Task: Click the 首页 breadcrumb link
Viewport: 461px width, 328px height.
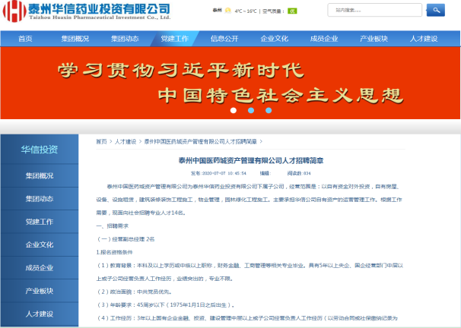Action: pyautogui.click(x=101, y=141)
